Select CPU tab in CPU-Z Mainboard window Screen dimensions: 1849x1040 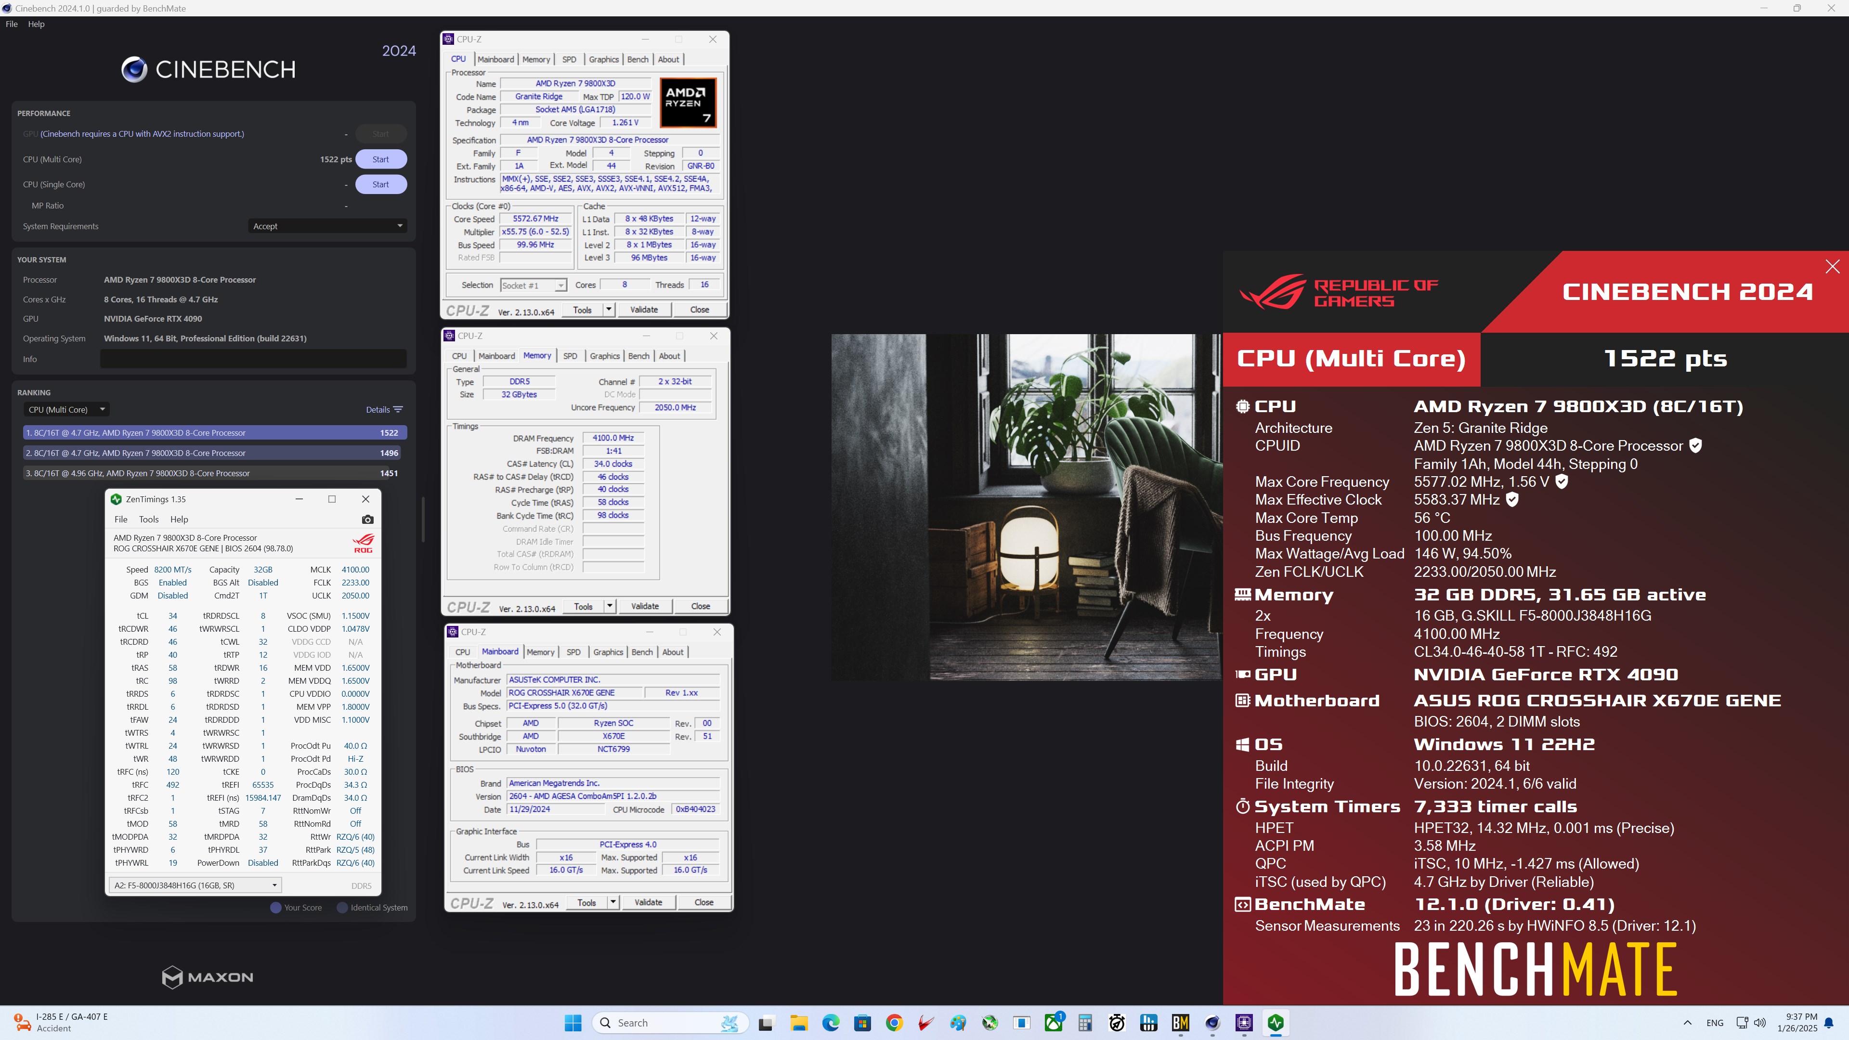[463, 652]
